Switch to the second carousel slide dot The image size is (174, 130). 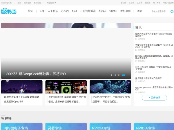[x=115, y=75]
